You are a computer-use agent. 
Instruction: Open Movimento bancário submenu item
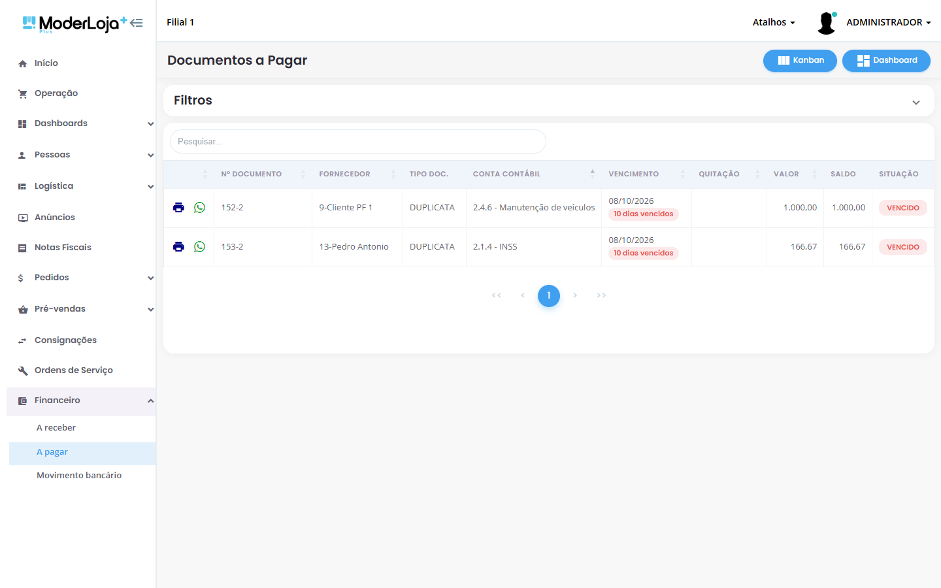click(x=82, y=476)
